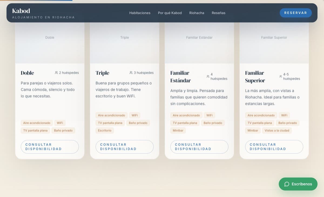324x197 pixels.
Task: Click the guests icon on Familiar Superior card
Action: point(281,76)
